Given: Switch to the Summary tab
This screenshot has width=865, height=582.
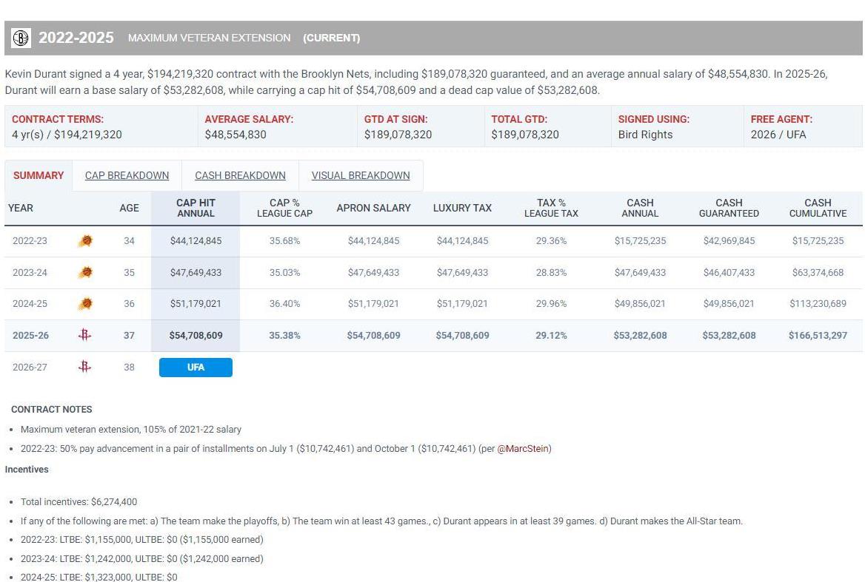Looking at the screenshot, I should (39, 175).
